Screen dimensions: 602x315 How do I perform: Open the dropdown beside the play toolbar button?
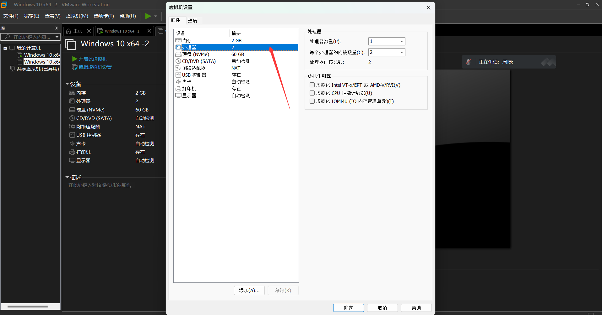(x=156, y=16)
